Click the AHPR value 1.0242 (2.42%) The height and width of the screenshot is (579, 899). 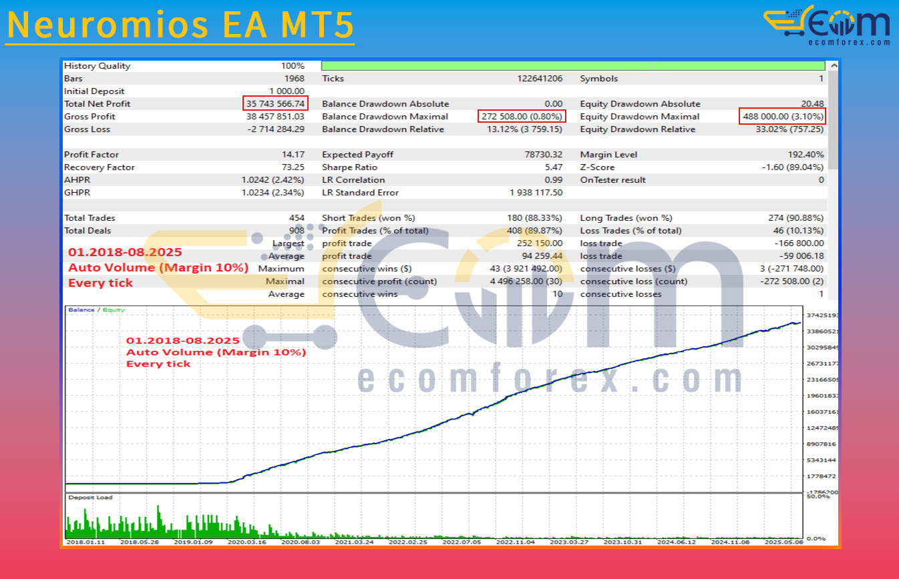(x=273, y=180)
